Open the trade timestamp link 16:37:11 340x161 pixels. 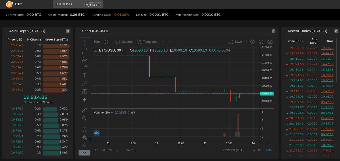[327, 75]
